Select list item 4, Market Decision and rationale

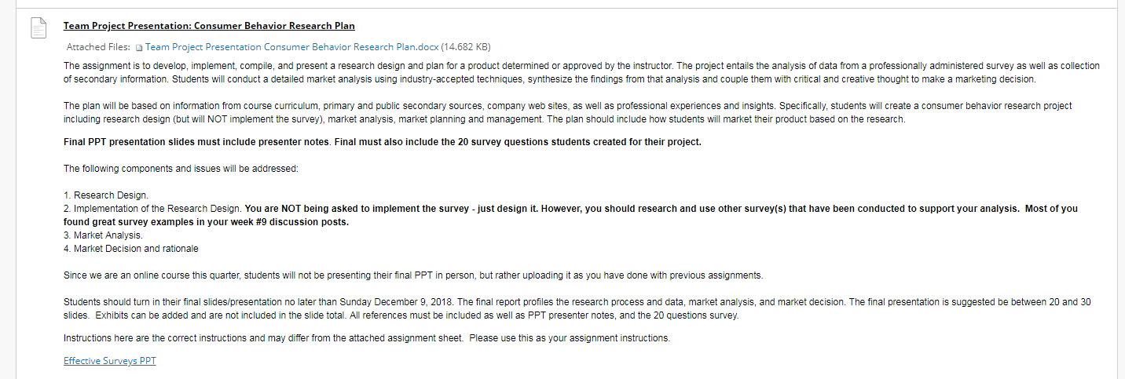(x=131, y=249)
